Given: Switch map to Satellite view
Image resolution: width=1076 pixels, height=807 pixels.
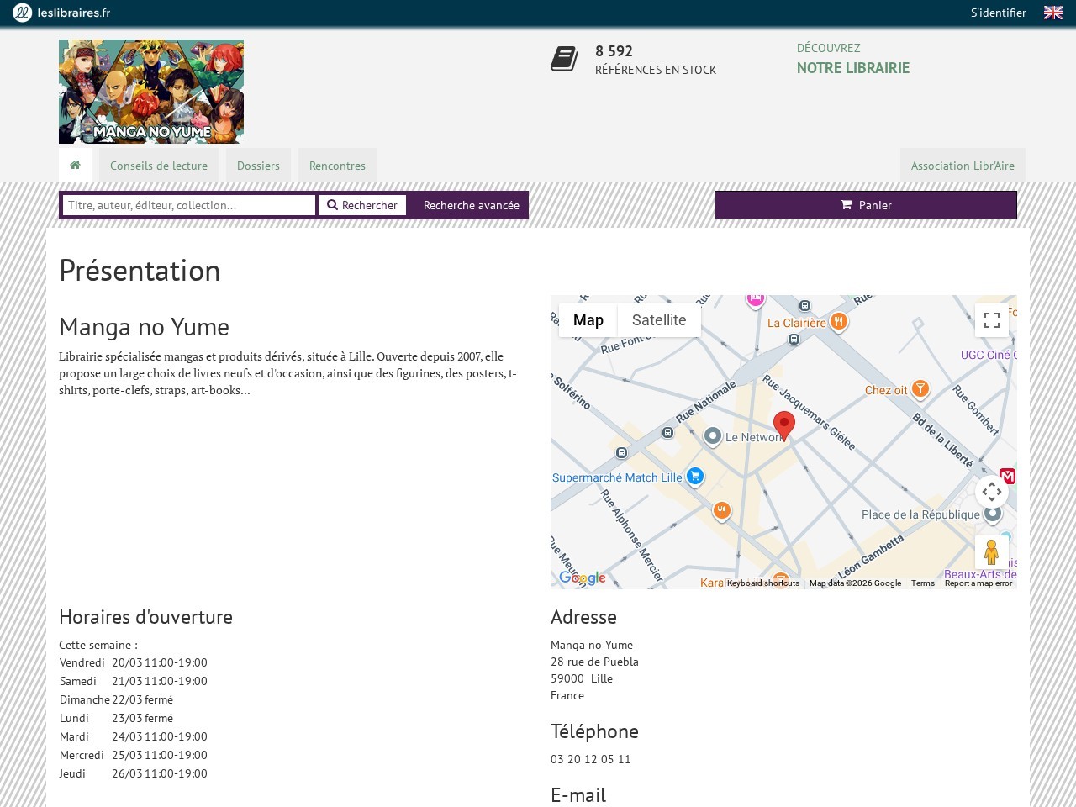Looking at the screenshot, I should tap(658, 320).
